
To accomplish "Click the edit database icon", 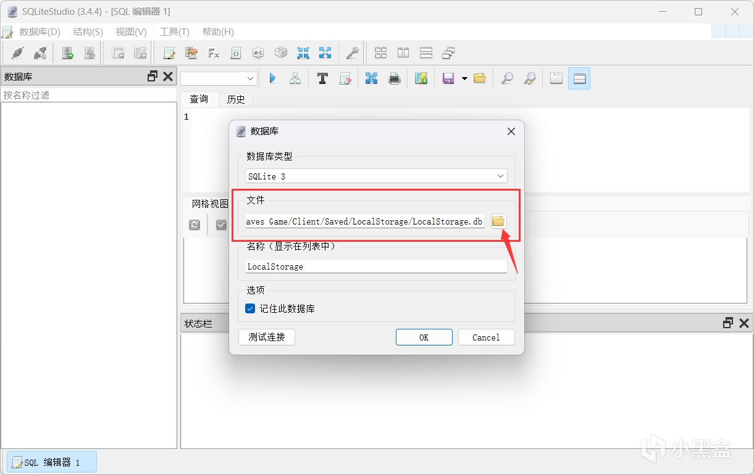I will tap(90, 54).
